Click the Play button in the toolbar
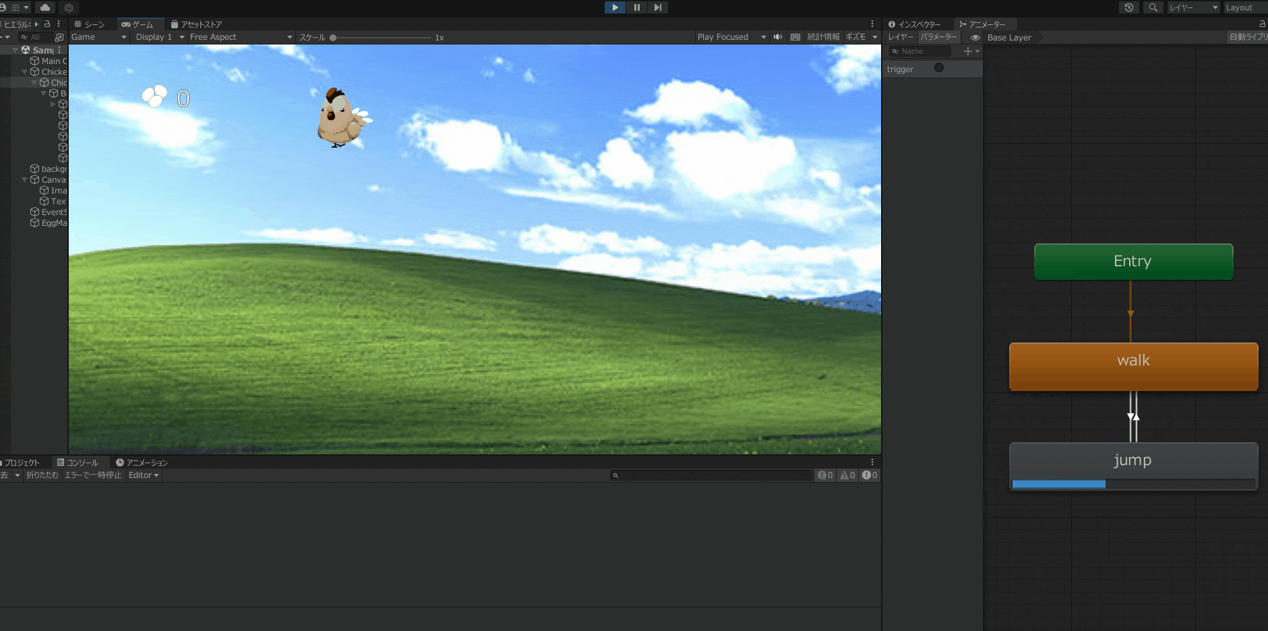 coord(615,7)
